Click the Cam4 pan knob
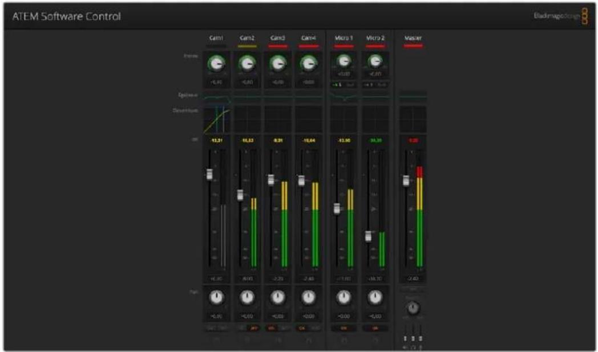Viewport: 598px width, 352px height. pos(309,297)
